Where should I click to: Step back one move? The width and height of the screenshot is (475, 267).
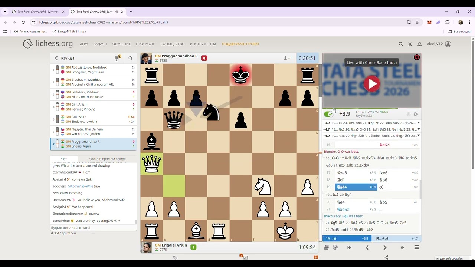367,247
